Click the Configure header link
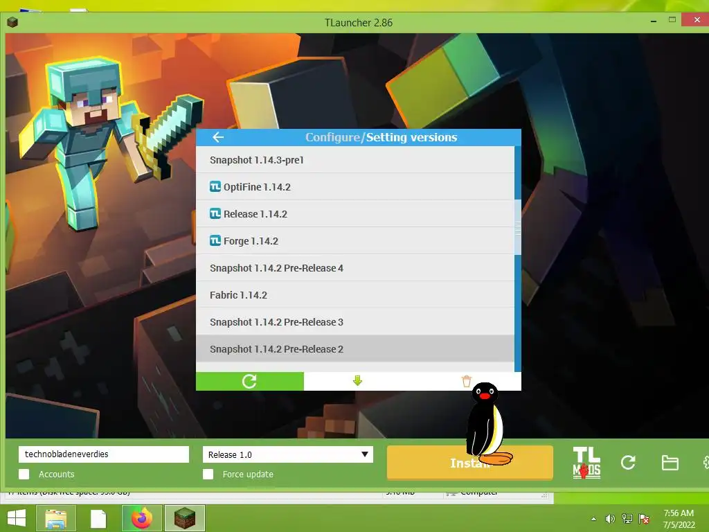Viewport: 709px width, 532px height. coord(332,137)
